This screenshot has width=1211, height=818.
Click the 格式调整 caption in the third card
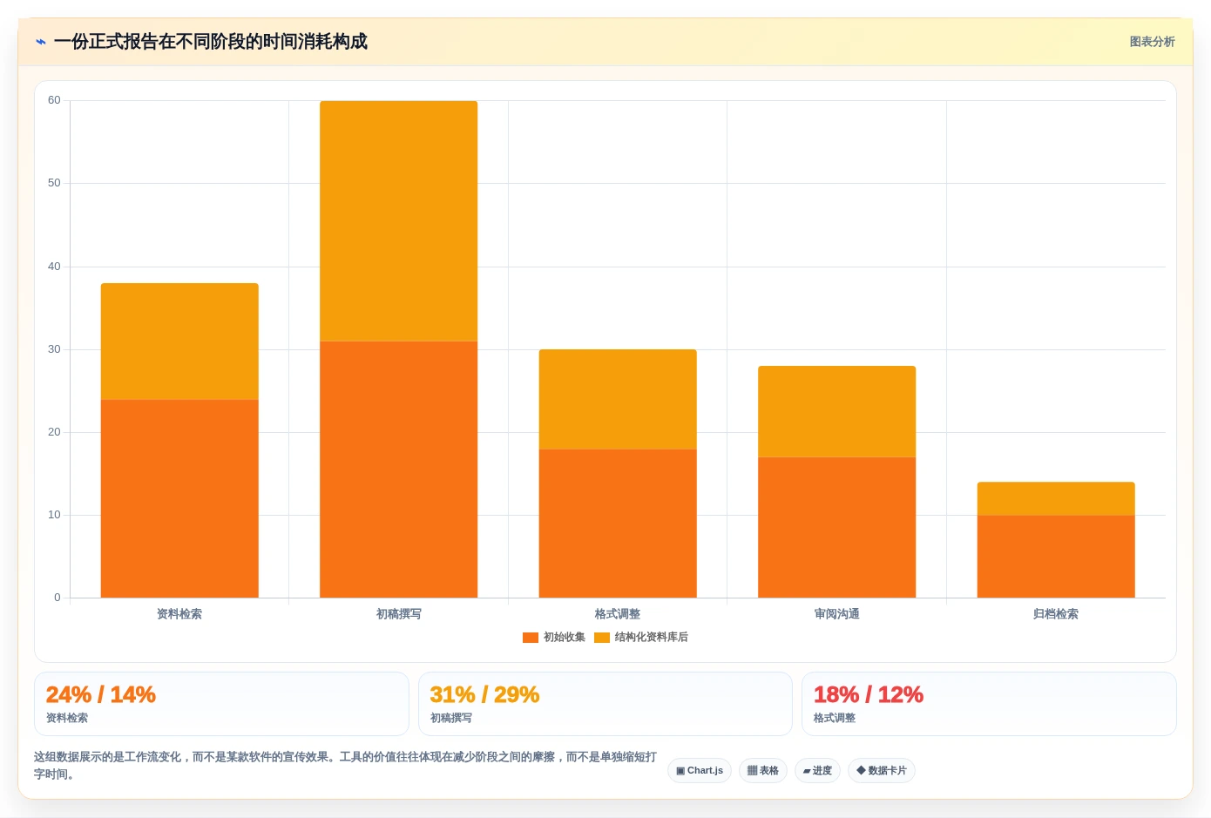point(835,719)
